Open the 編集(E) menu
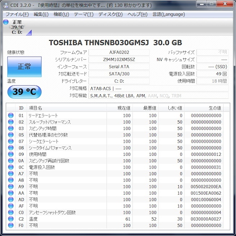 click(x=41, y=14)
